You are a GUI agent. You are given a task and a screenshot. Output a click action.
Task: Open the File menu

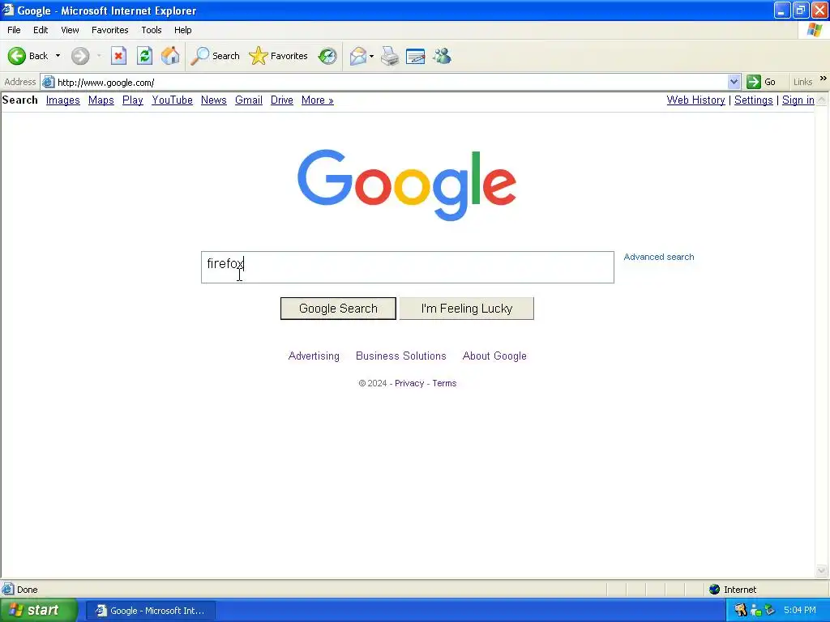click(14, 30)
